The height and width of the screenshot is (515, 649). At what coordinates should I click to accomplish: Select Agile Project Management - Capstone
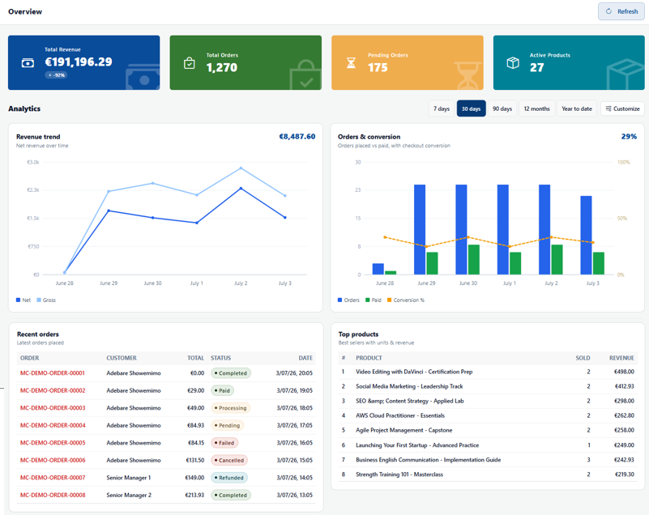488,430
